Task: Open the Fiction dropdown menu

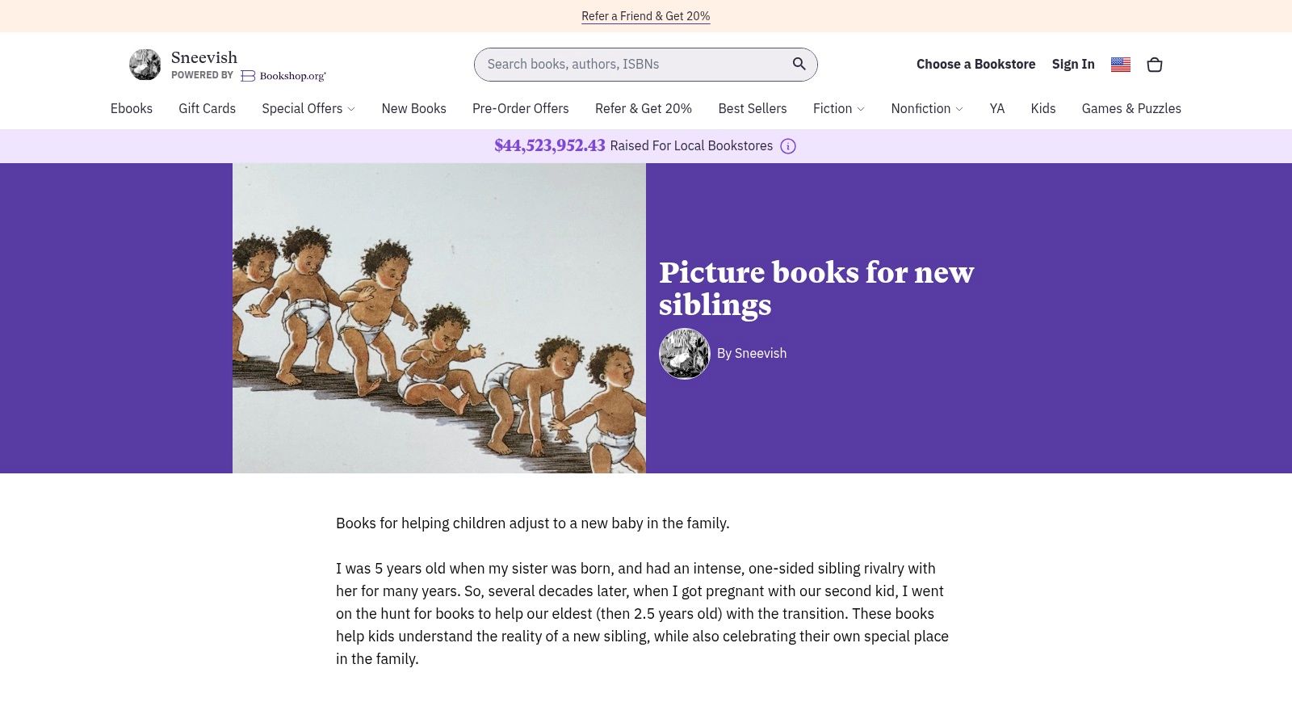Action: (838, 108)
